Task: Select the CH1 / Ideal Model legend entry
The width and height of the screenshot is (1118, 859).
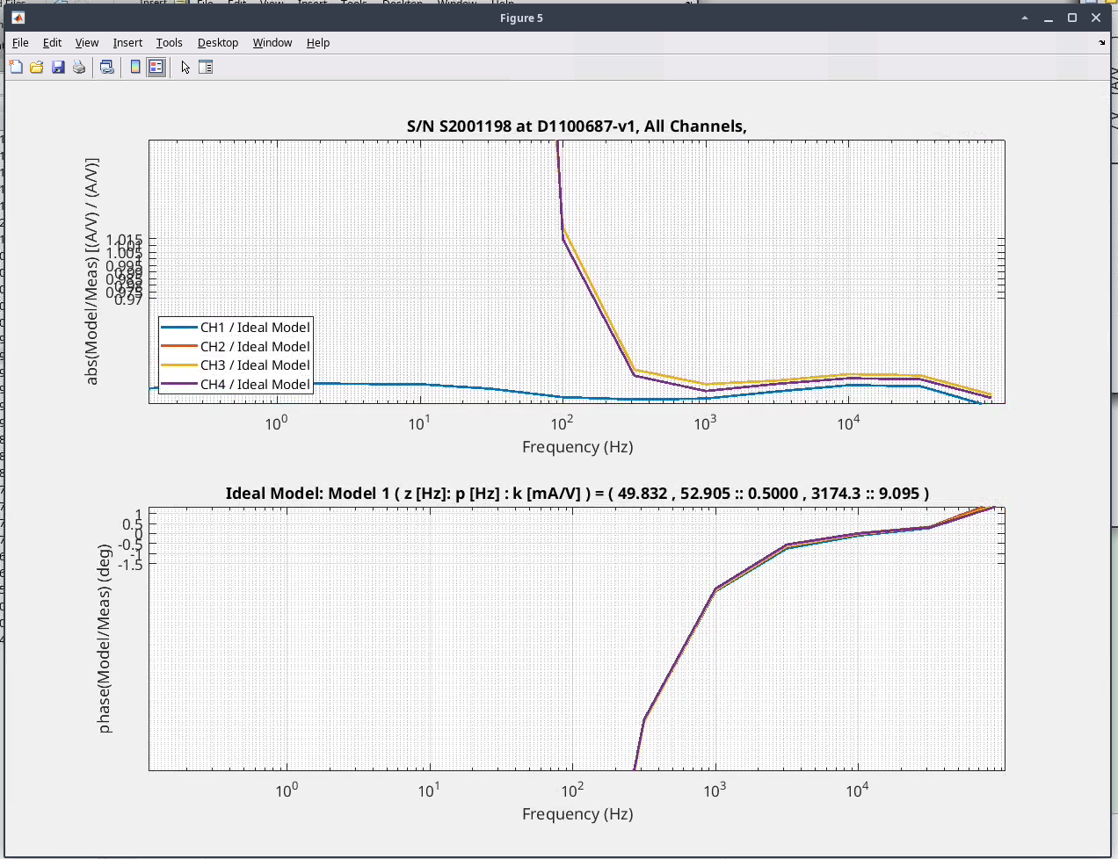Action: click(x=236, y=328)
